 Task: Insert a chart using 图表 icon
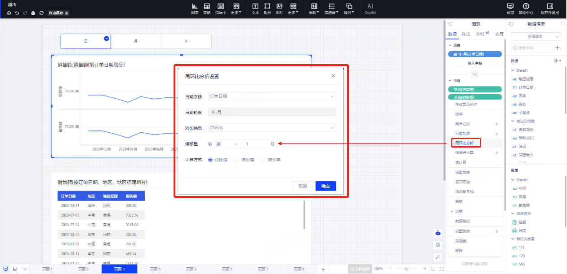pyautogui.click(x=195, y=9)
